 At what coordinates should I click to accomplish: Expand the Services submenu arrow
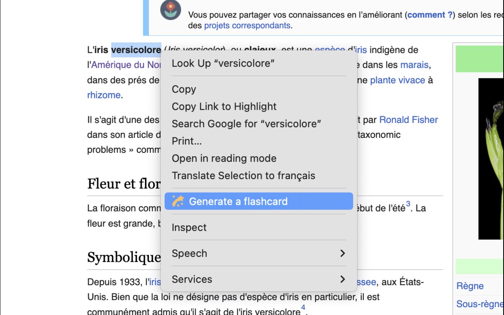coord(342,279)
